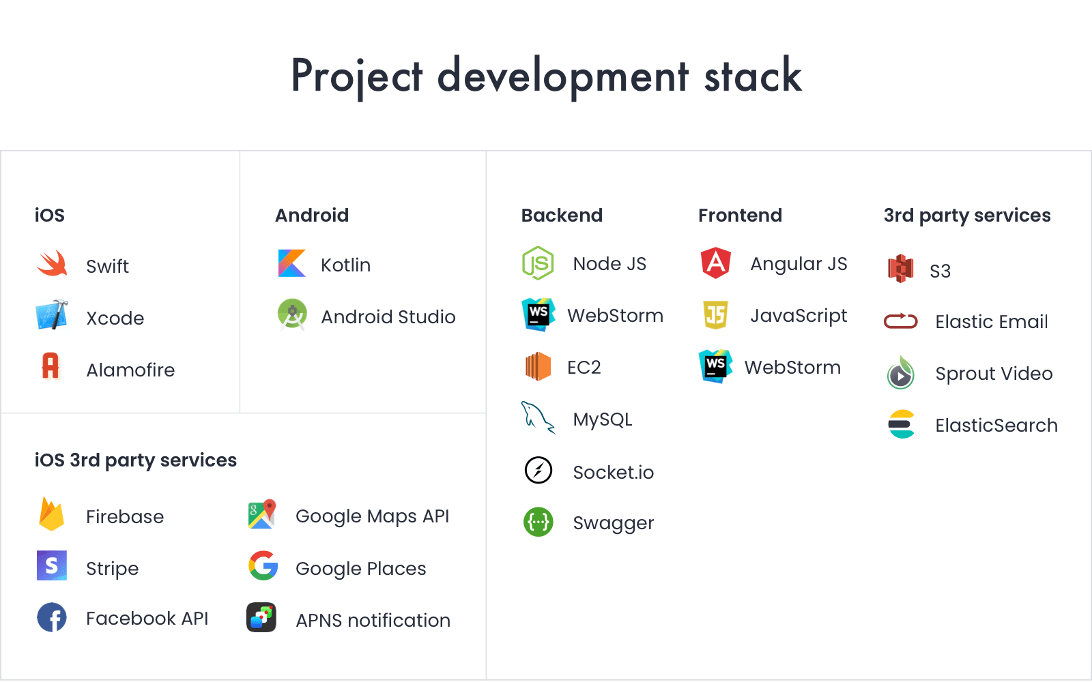
Task: Select the "Android Studio" text
Action: (388, 316)
